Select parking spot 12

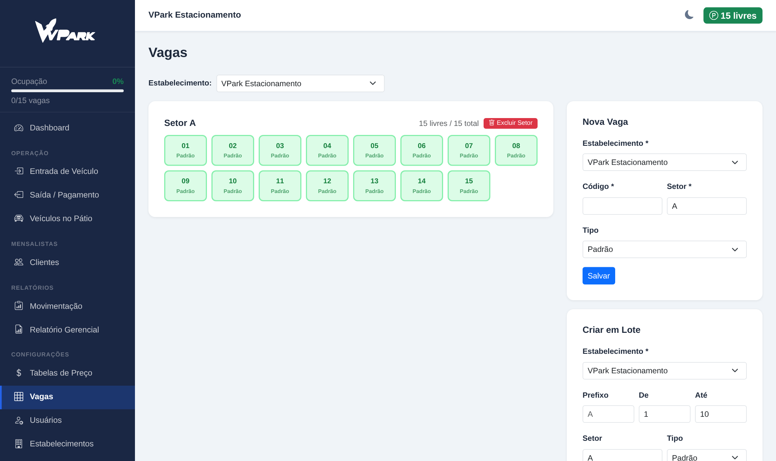[x=327, y=186]
